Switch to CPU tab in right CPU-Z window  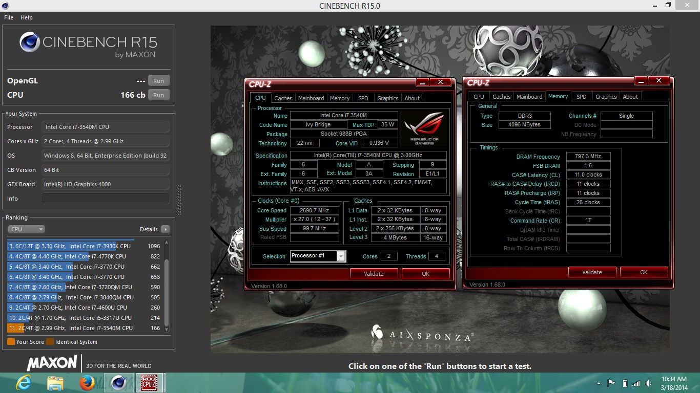point(479,97)
